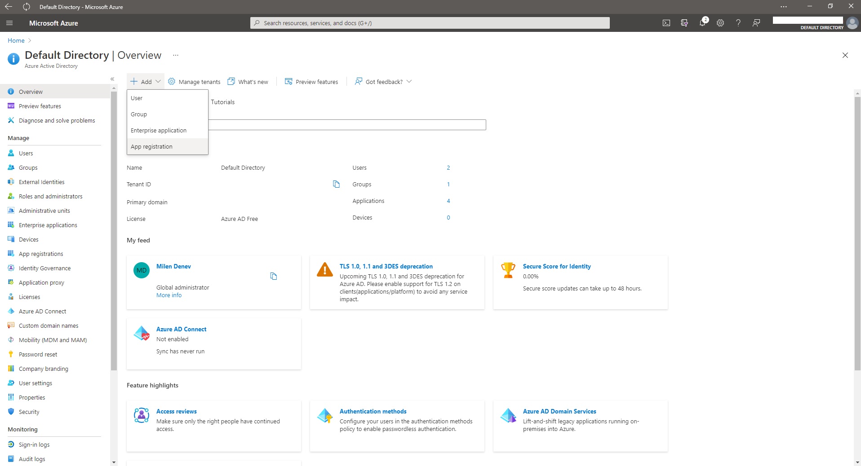Open App registrations from the sidebar
Screen dimensions: 861x466
40,253
